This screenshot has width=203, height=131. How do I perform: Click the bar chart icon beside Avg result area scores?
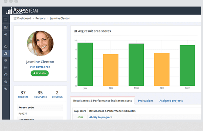point(75,31)
